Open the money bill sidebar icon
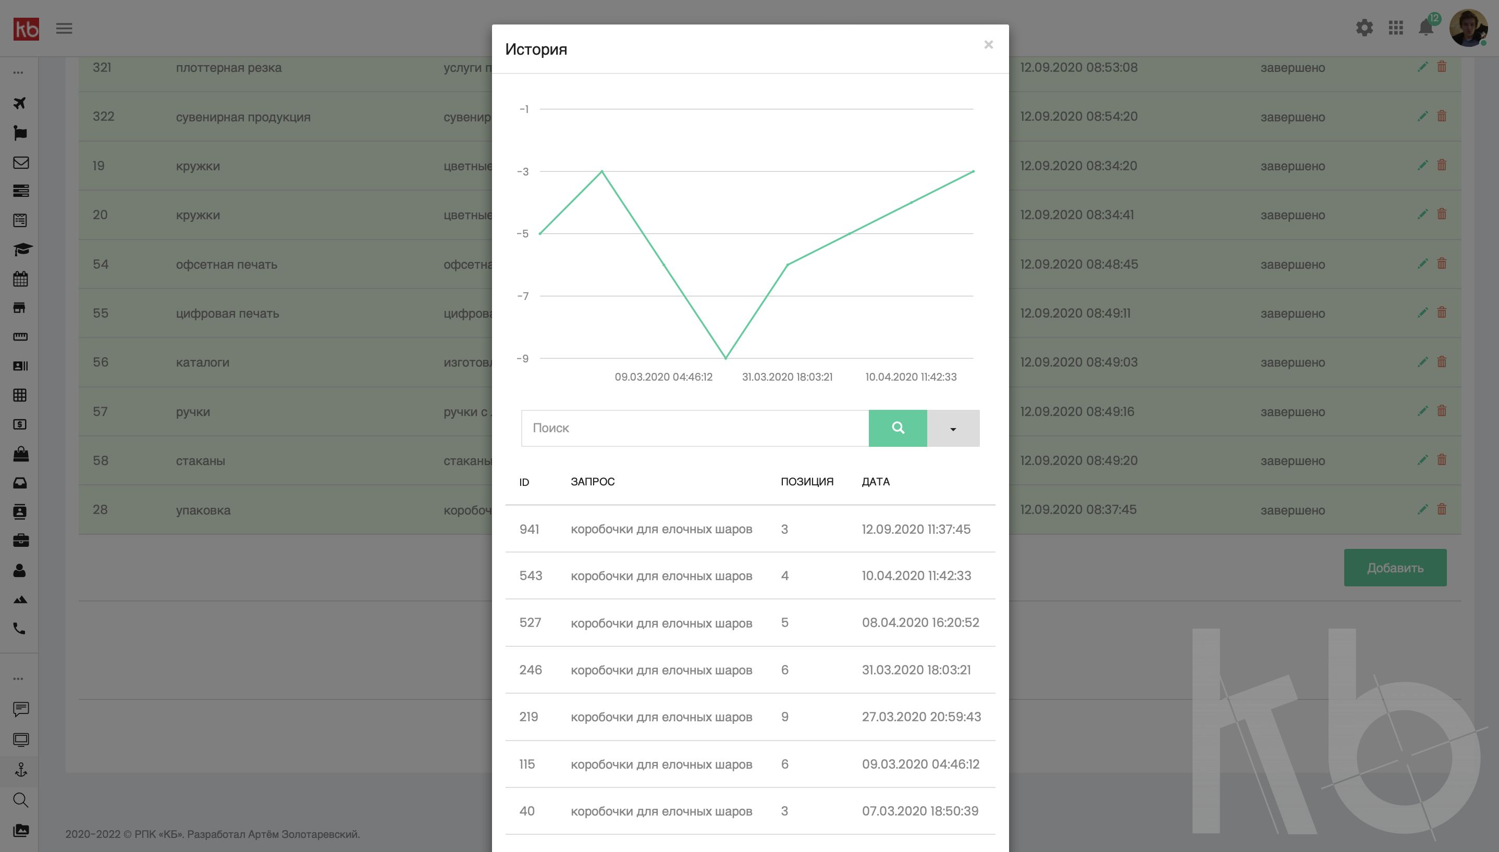Screen dimensions: 1499x852 tap(20, 424)
